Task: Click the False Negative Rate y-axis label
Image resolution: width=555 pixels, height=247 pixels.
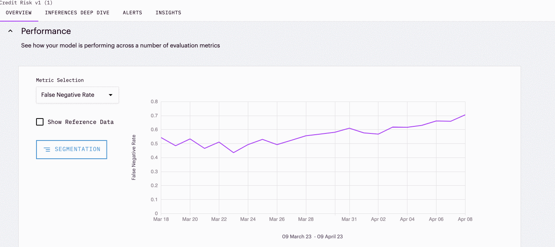Action: (x=134, y=157)
